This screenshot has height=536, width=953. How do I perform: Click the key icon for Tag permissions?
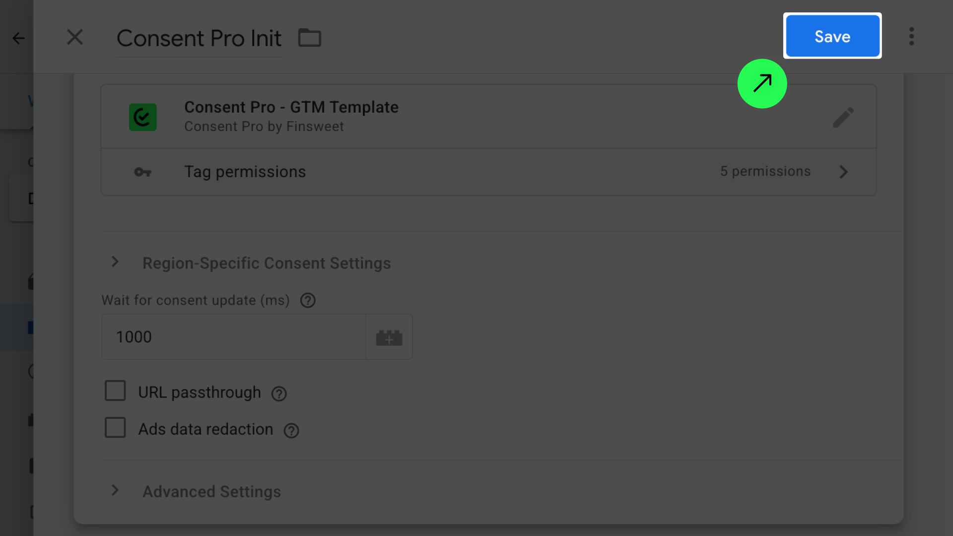143,172
